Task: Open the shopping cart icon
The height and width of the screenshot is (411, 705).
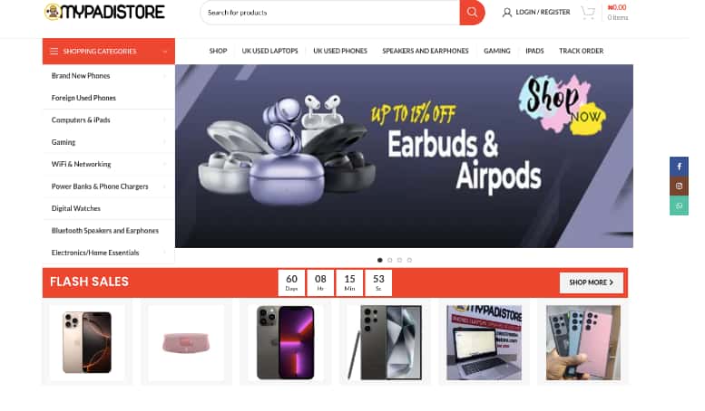Action: 588,12
